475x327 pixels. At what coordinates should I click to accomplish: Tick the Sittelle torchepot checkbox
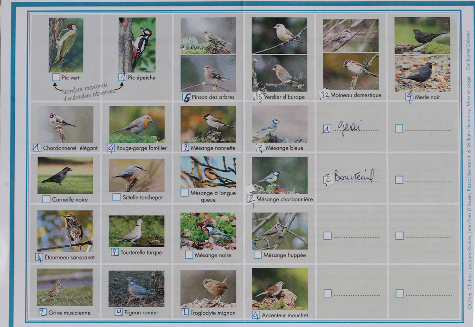[116, 197]
